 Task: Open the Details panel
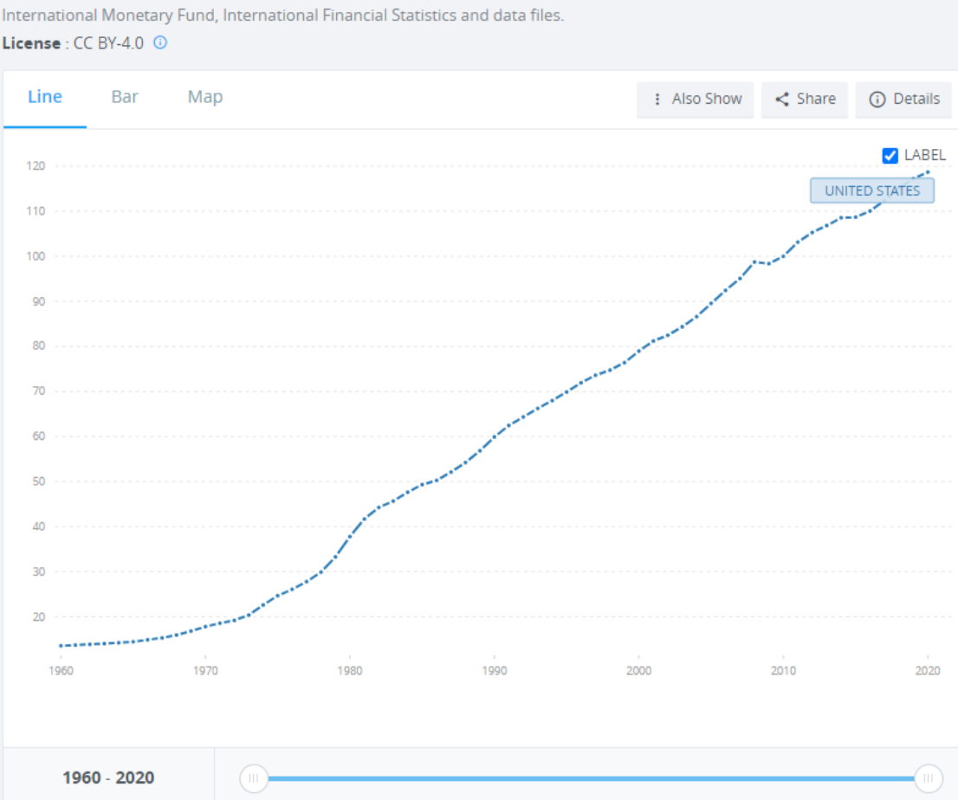pyautogui.click(x=903, y=99)
